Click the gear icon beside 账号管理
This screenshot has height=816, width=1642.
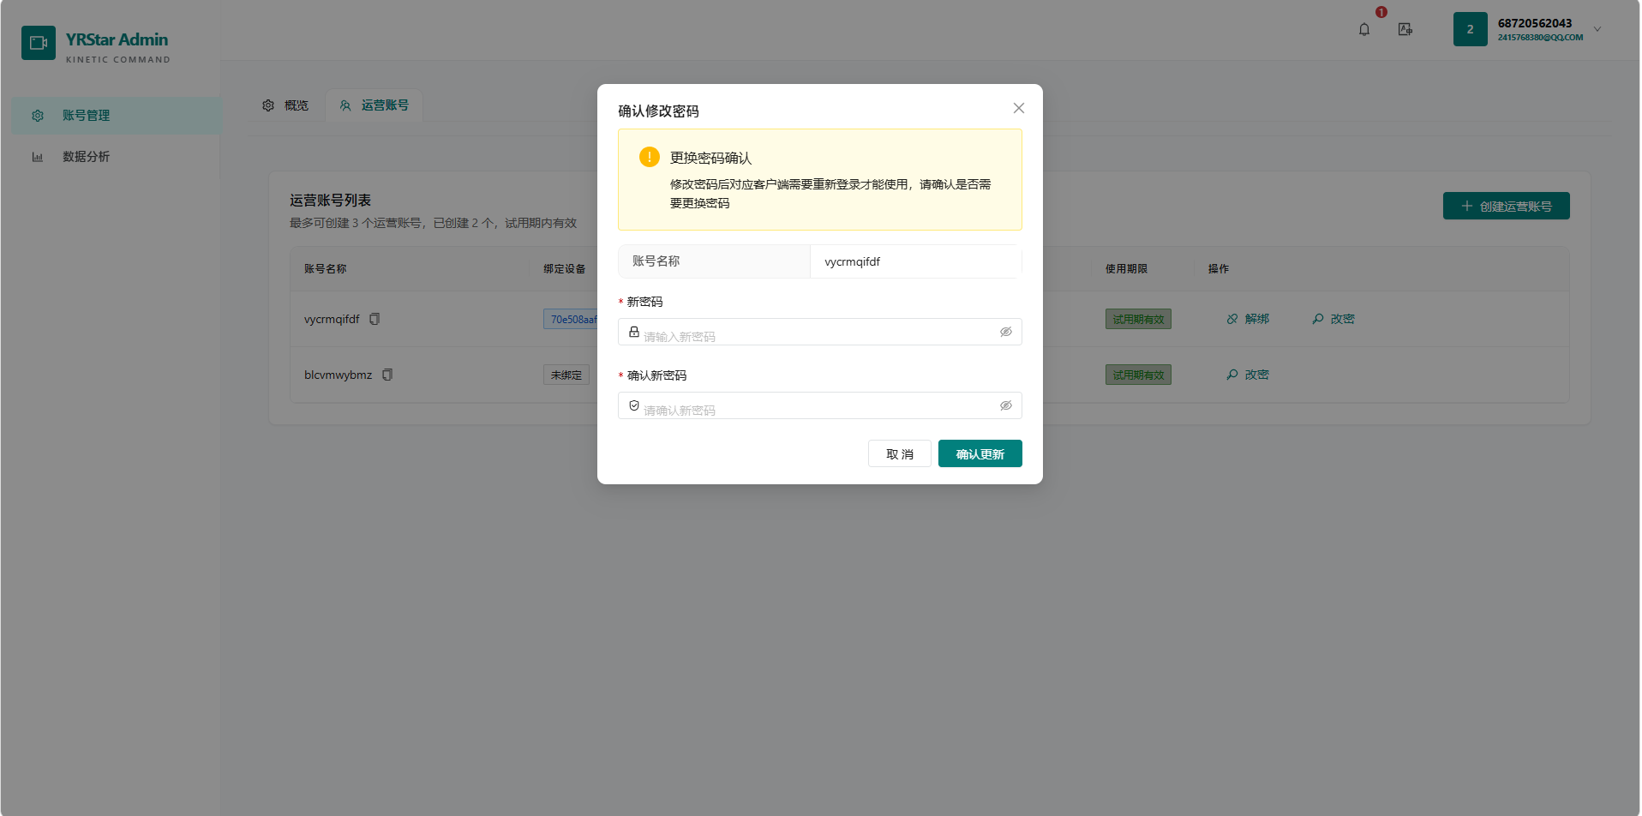(38, 116)
